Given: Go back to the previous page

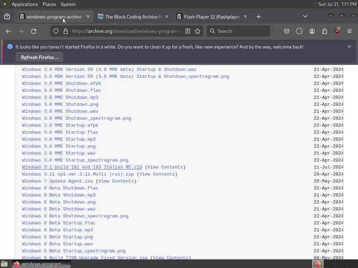Looking at the screenshot, I should pyautogui.click(x=8, y=31).
